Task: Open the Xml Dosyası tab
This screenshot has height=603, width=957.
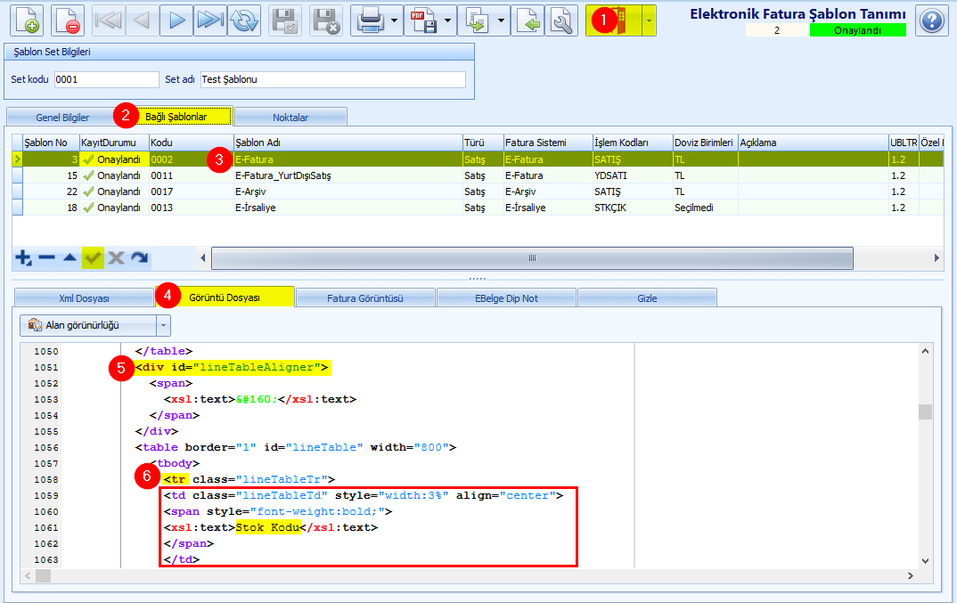Action: point(85,297)
